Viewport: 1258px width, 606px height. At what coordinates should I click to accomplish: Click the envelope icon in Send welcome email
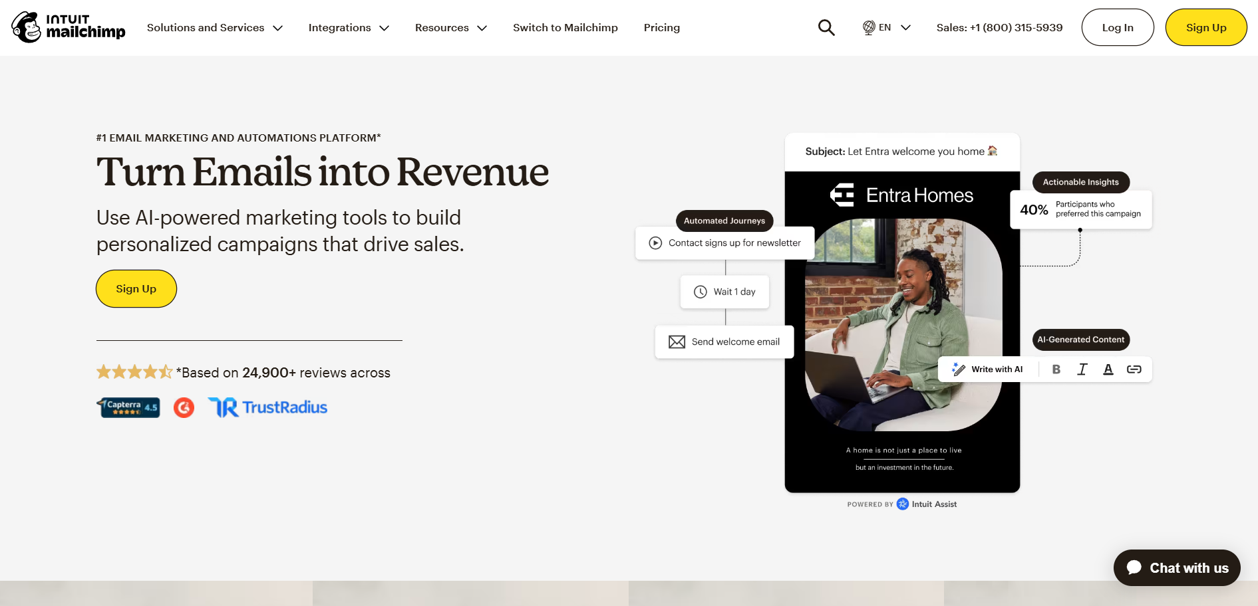(x=677, y=342)
